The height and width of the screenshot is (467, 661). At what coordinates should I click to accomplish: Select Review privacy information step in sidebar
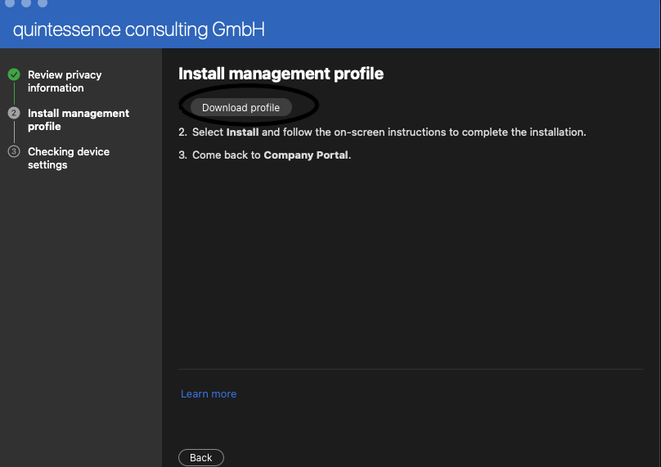tap(65, 81)
